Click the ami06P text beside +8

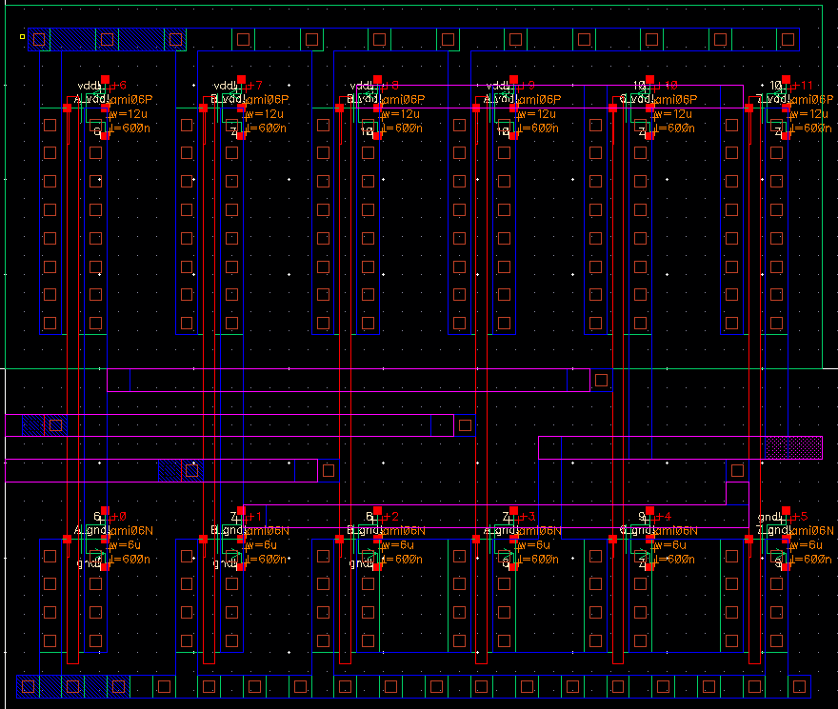404,99
